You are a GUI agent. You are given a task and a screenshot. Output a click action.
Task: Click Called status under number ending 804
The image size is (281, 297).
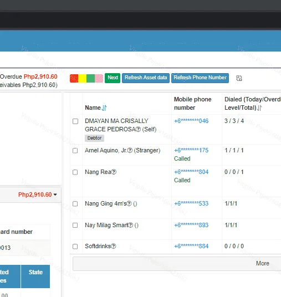coord(182,180)
